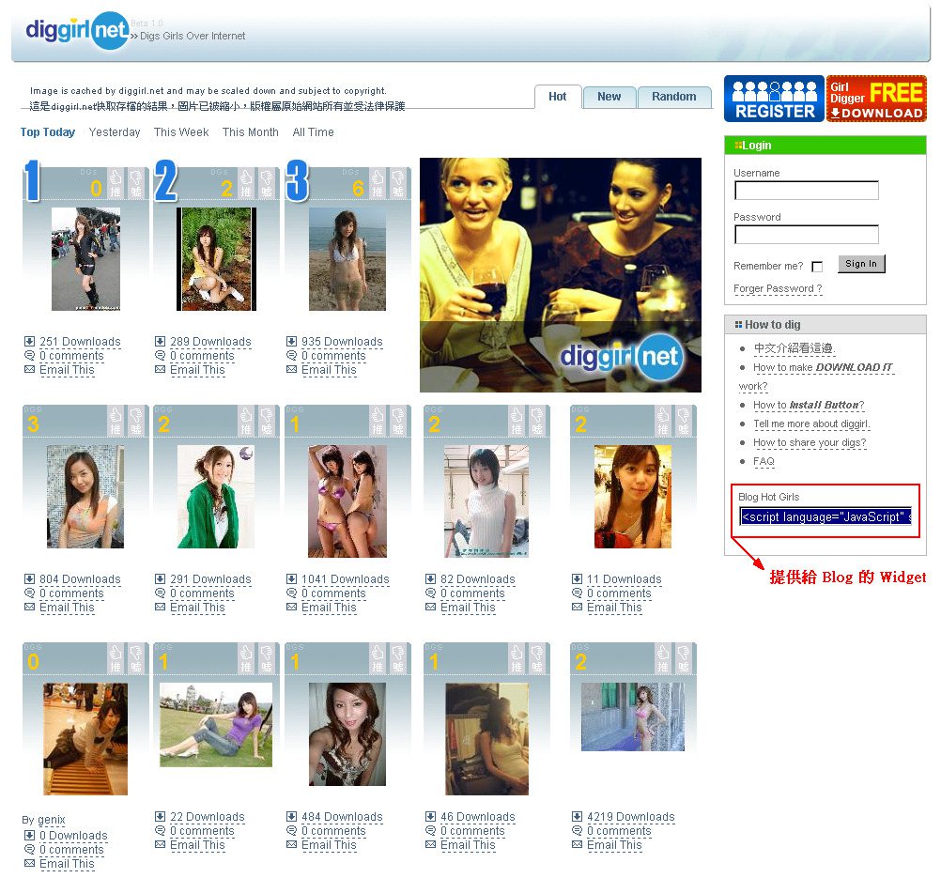This screenshot has width=941, height=878.
Task: Thumbs-down the rank 2 photo card
Action: coord(267,184)
